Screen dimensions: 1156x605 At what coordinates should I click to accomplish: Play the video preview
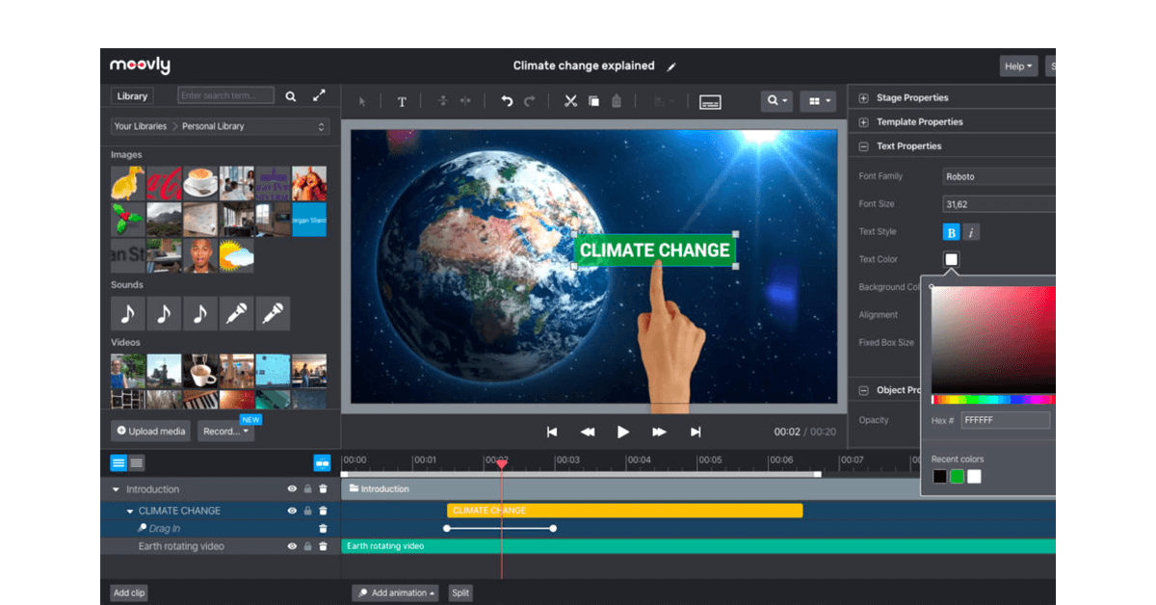click(623, 432)
